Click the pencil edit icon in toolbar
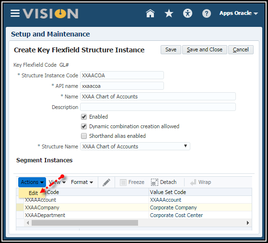Image resolution: width=268 pixels, height=243 pixels. coord(106,182)
